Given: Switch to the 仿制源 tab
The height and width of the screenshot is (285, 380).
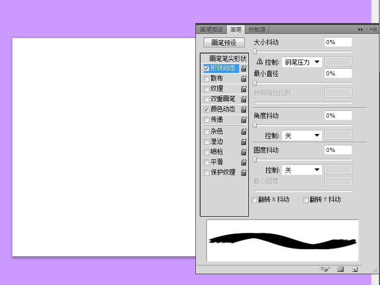Looking at the screenshot, I should pos(257,30).
